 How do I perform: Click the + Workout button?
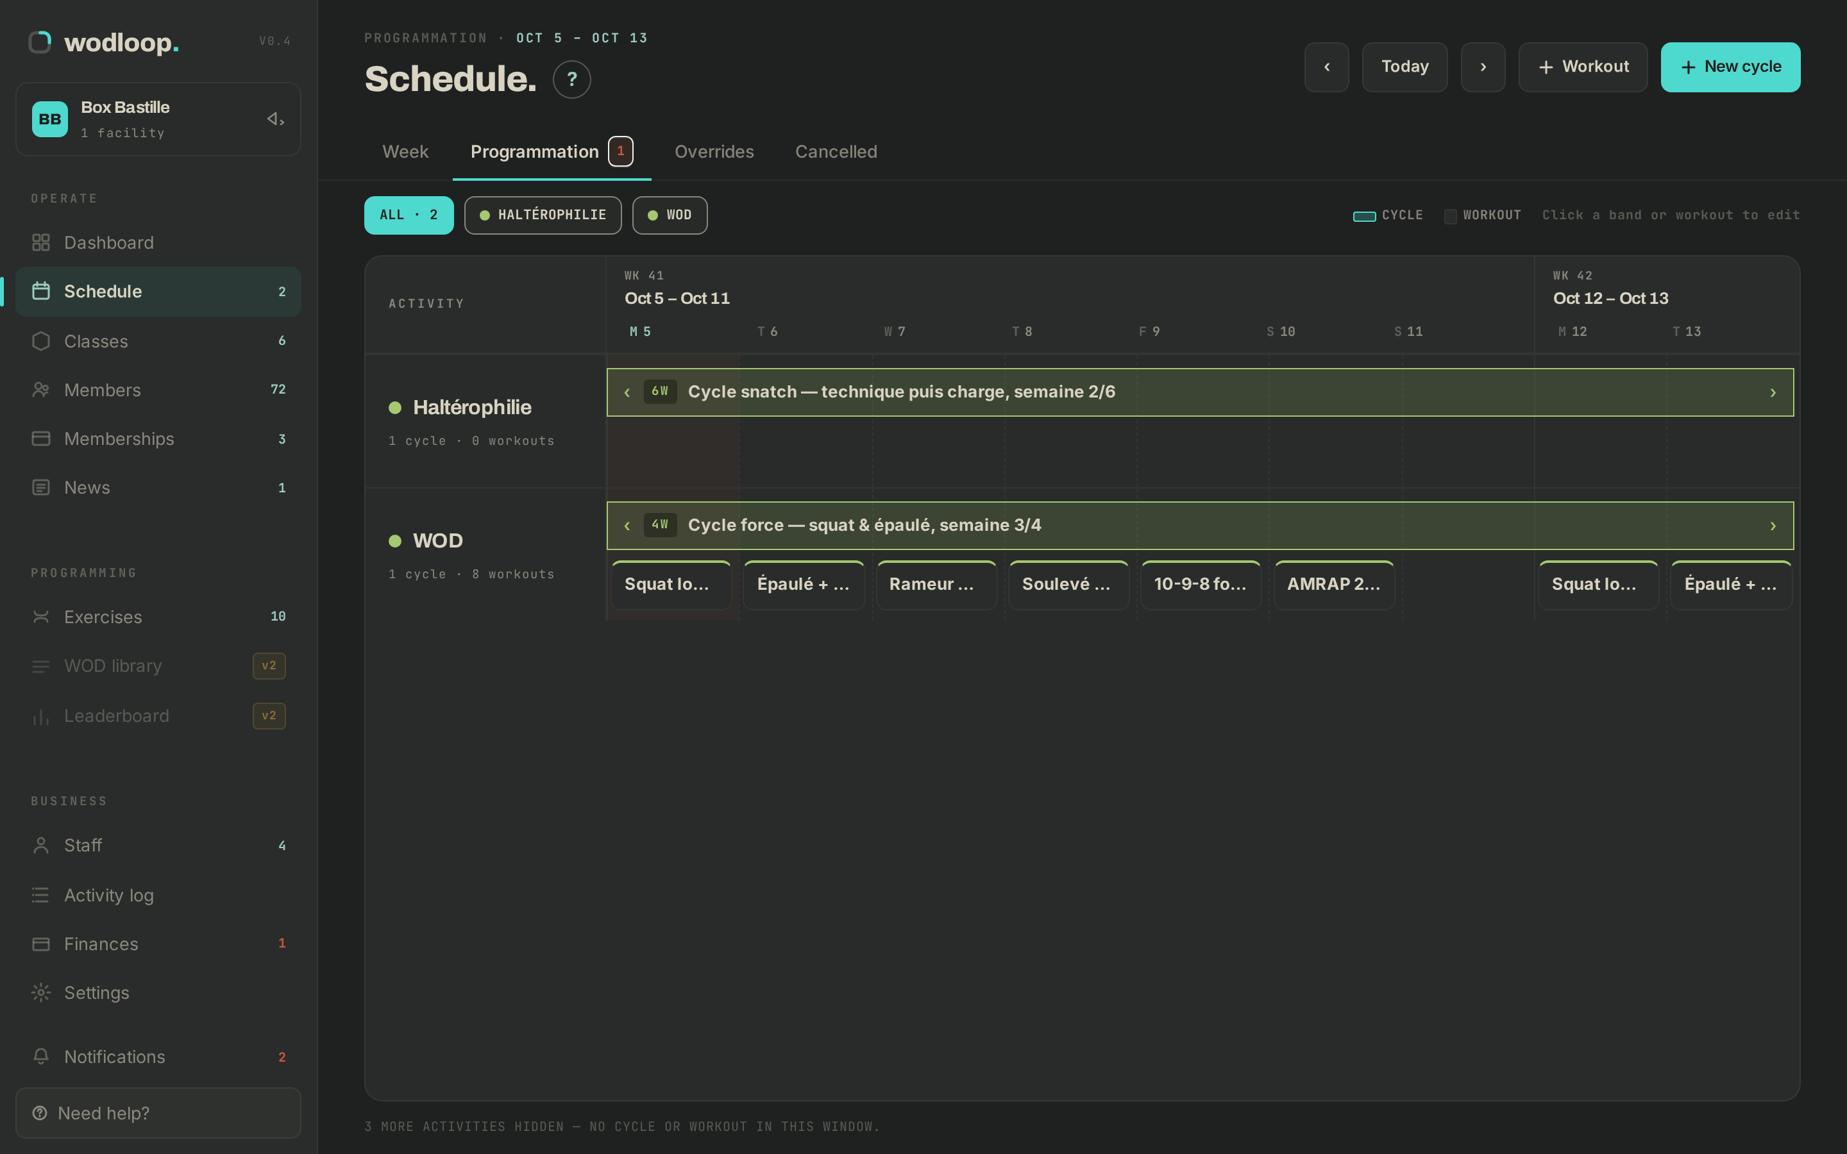click(x=1583, y=67)
